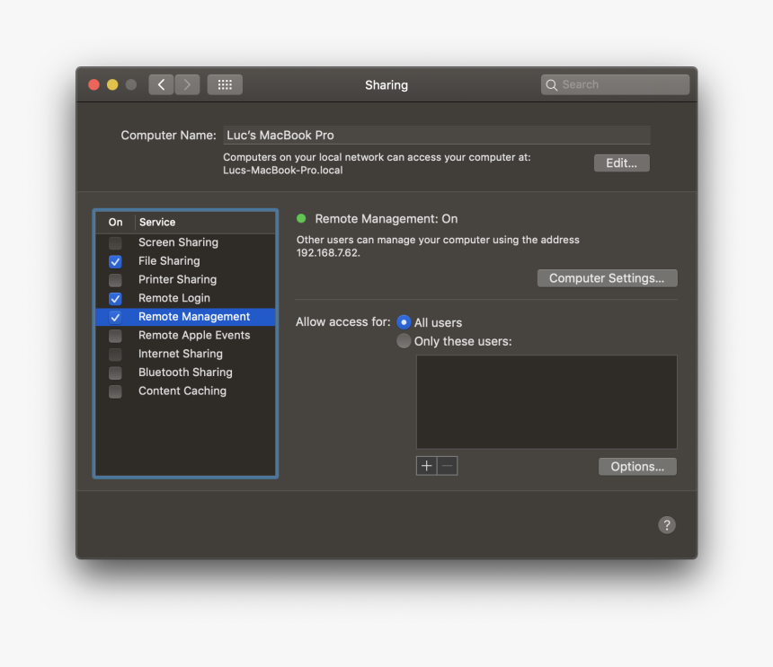Click the Computer Name text field
This screenshot has height=667, width=773.
pyautogui.click(x=437, y=135)
